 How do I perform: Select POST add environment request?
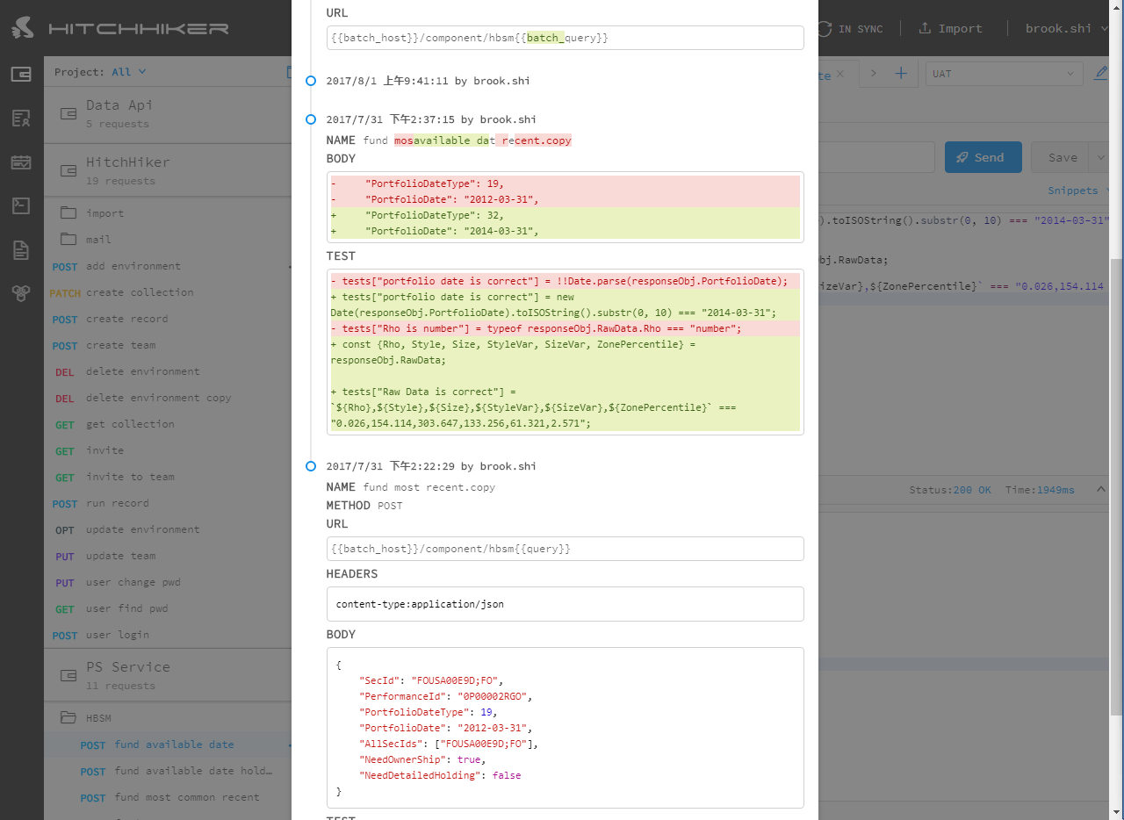coord(167,266)
